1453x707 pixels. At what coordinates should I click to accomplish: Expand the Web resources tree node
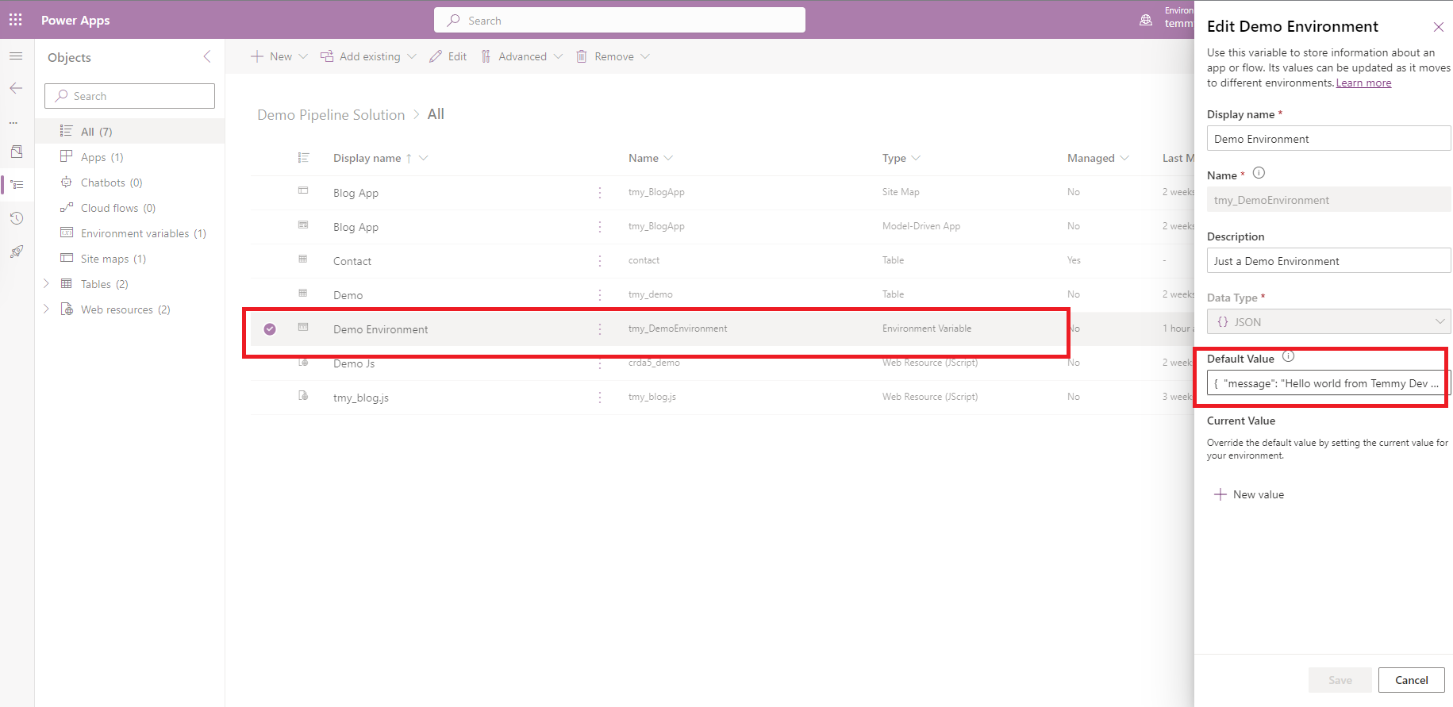pos(46,309)
